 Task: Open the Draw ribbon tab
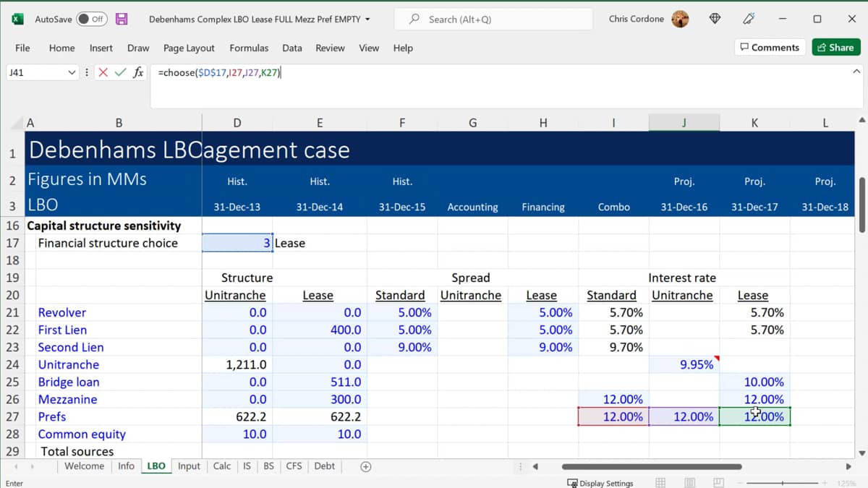tap(138, 48)
